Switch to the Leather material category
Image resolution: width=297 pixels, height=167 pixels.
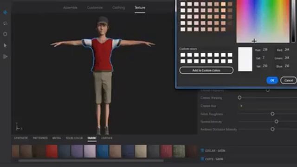pyautogui.click(x=107, y=138)
